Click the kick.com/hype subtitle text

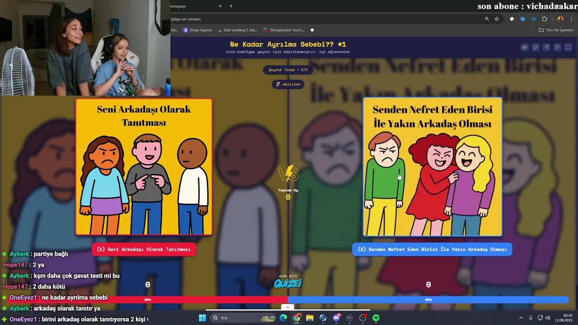click(288, 52)
